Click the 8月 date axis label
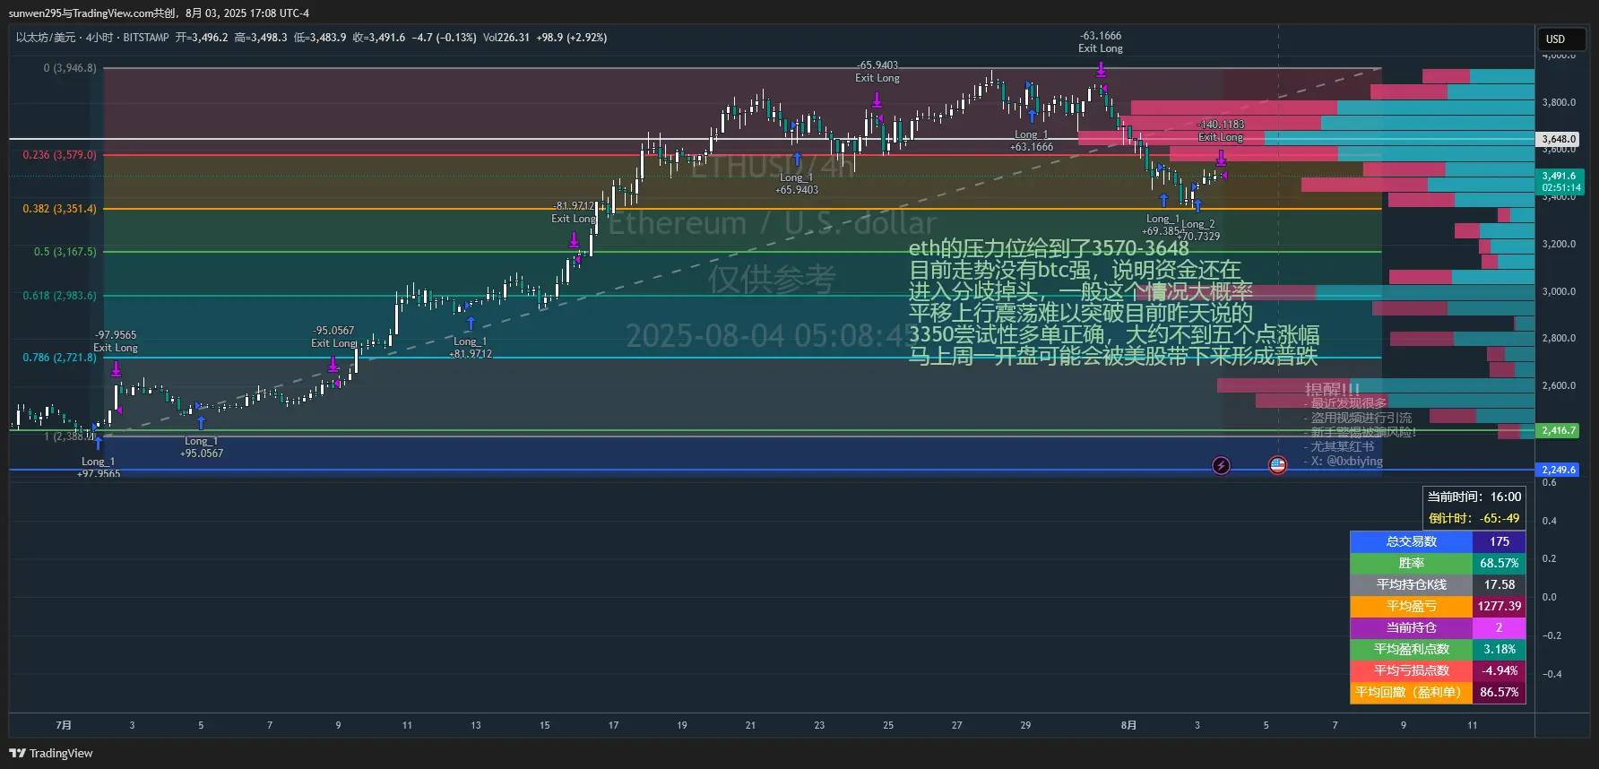Screen dimensions: 1599x769 [1128, 725]
